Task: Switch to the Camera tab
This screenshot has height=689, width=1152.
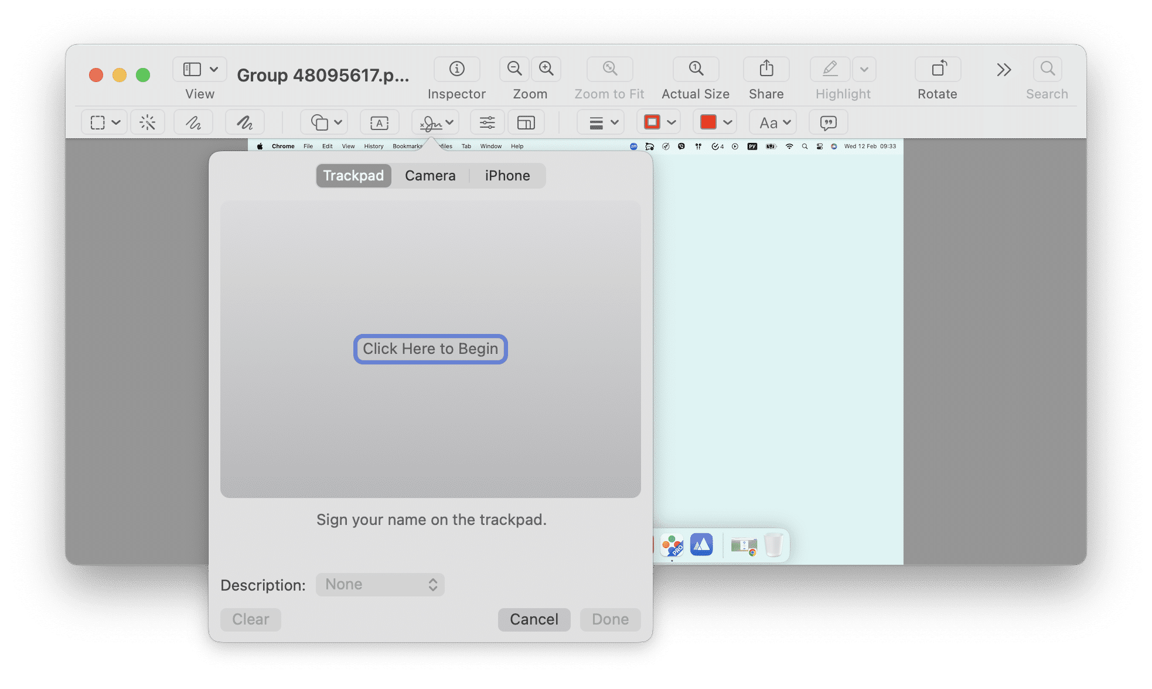Action: (x=430, y=175)
